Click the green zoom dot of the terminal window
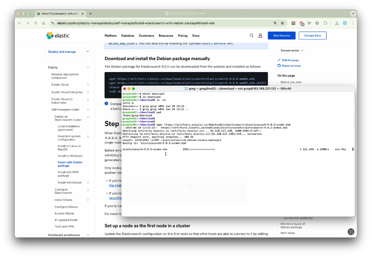This screenshot has height=257, width=372. (133, 89)
